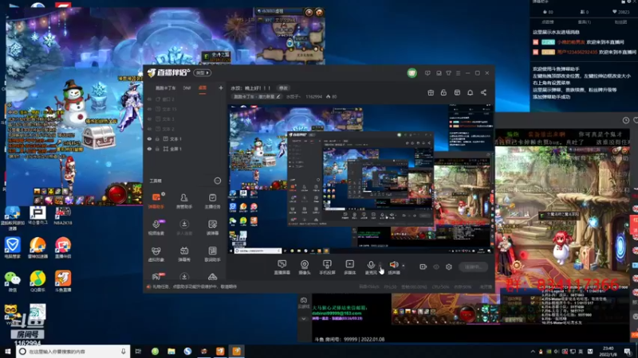Click the unlock padlock icon under title bar
638x358 pixels.
(443, 93)
